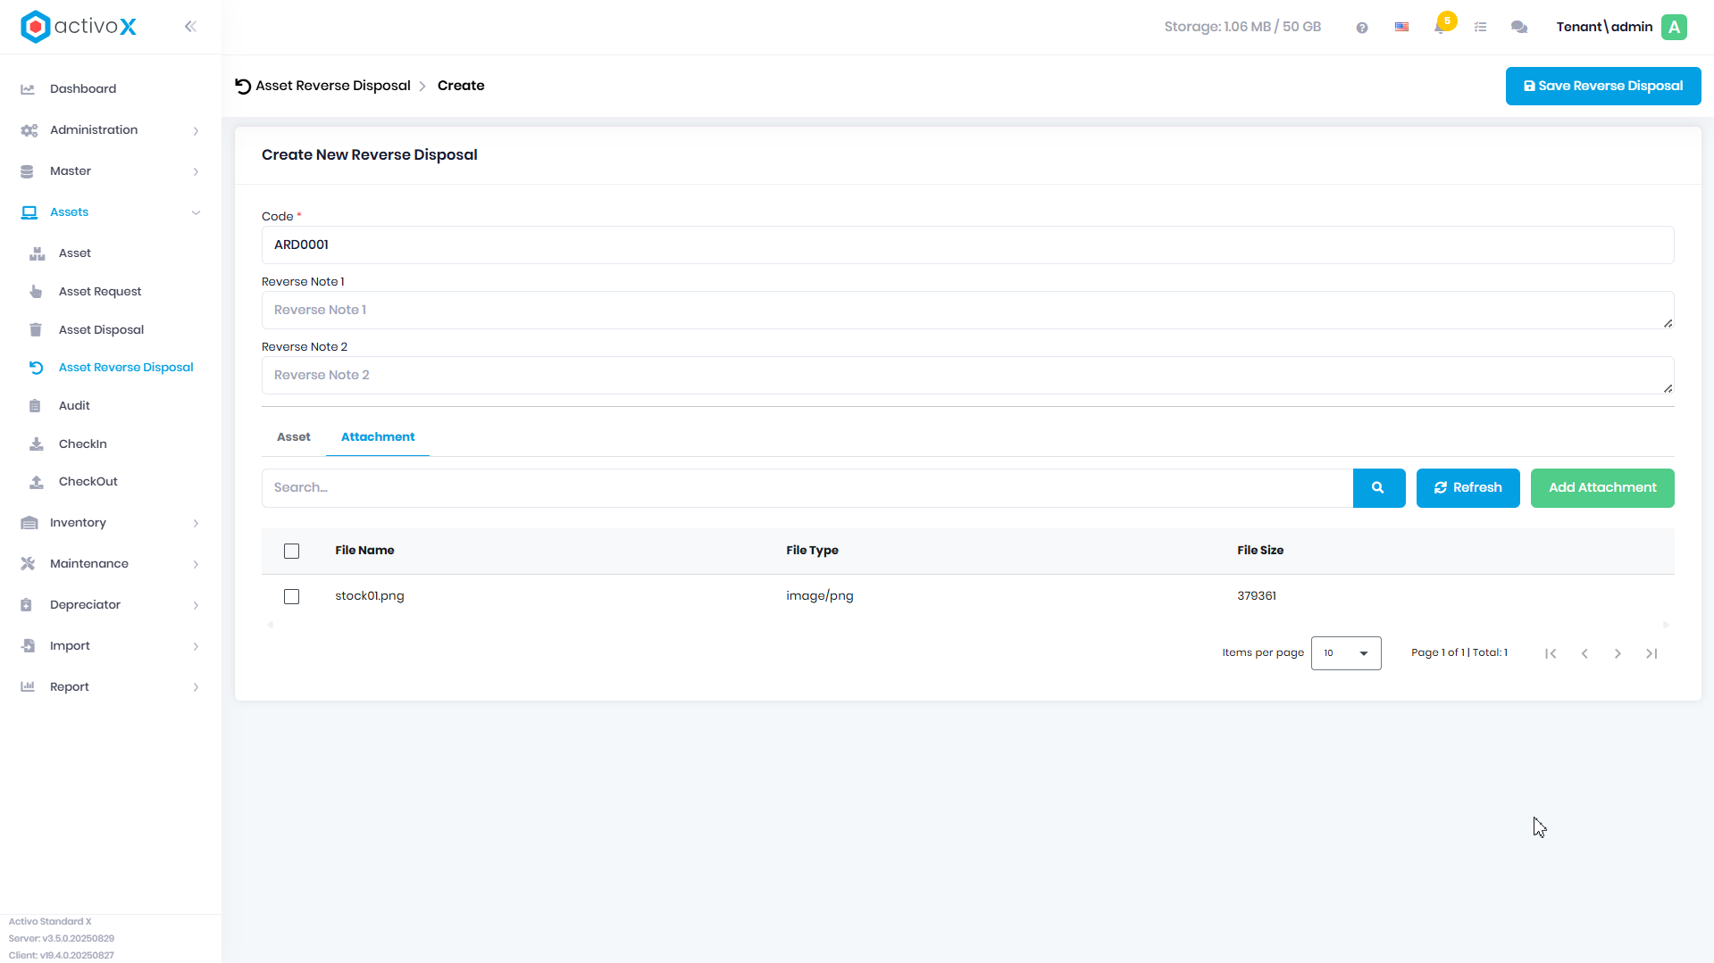
Task: Click the Assets laptop icon
Action: [x=29, y=212]
